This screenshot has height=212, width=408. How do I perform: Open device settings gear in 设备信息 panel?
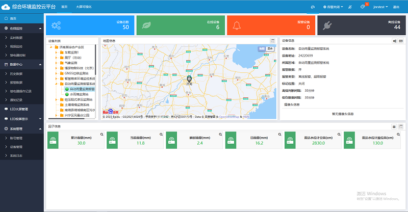pos(394,40)
